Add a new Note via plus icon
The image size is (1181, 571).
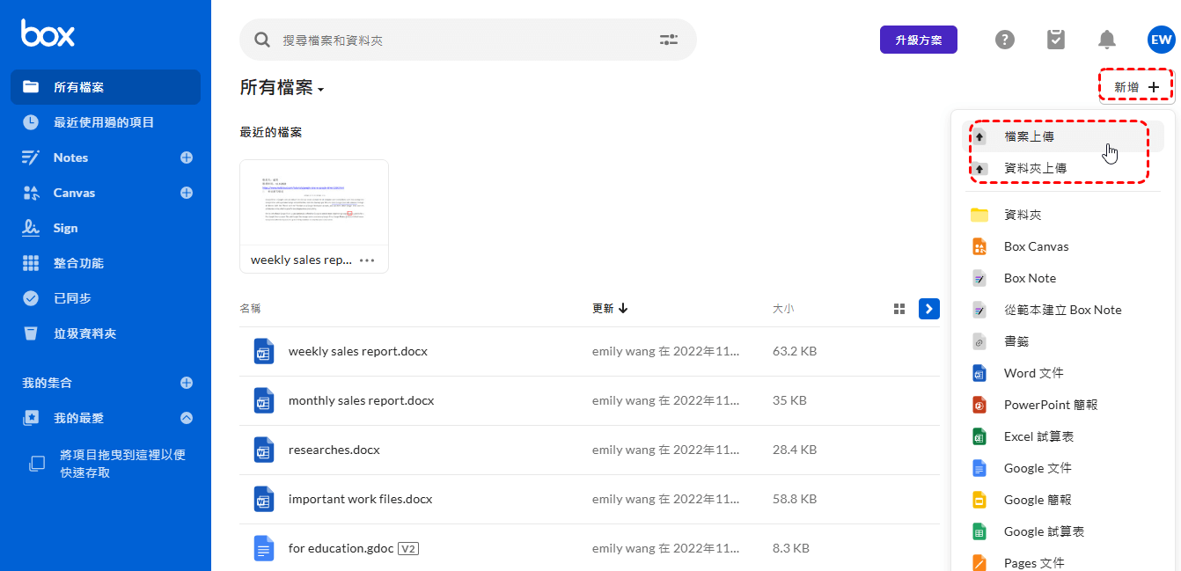pyautogui.click(x=187, y=157)
